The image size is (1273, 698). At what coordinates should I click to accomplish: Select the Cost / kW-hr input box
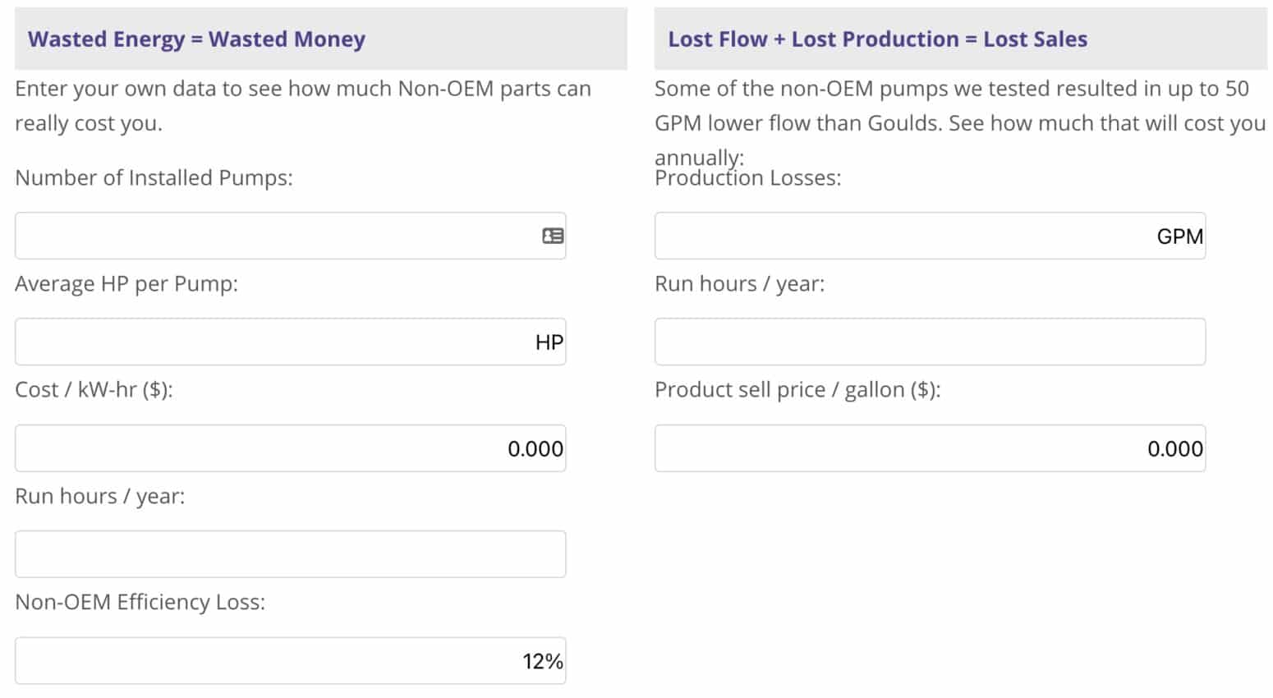click(x=271, y=448)
